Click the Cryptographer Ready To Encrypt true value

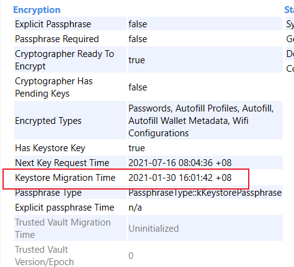click(136, 60)
